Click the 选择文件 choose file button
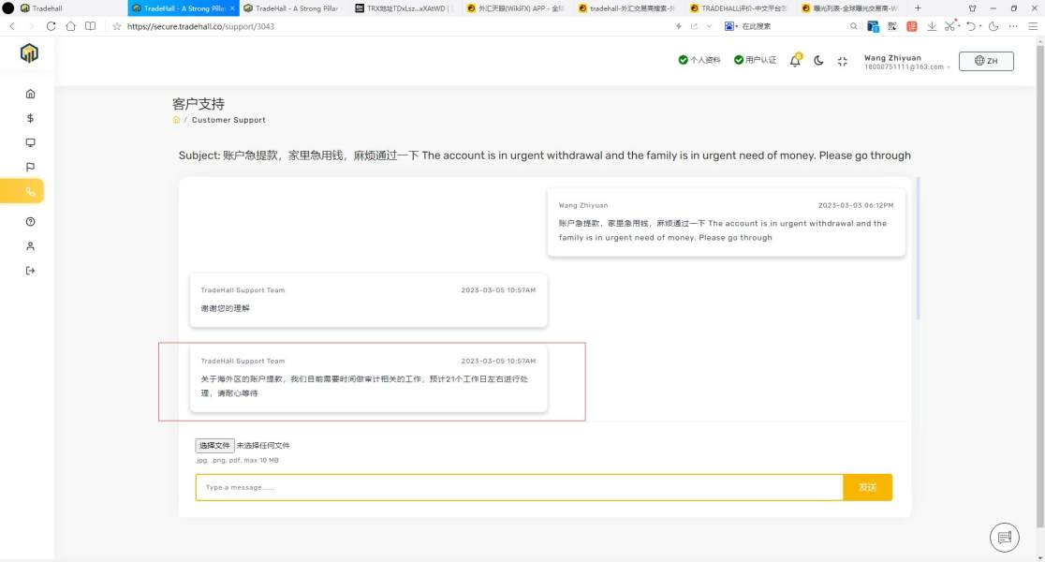 pyautogui.click(x=214, y=445)
